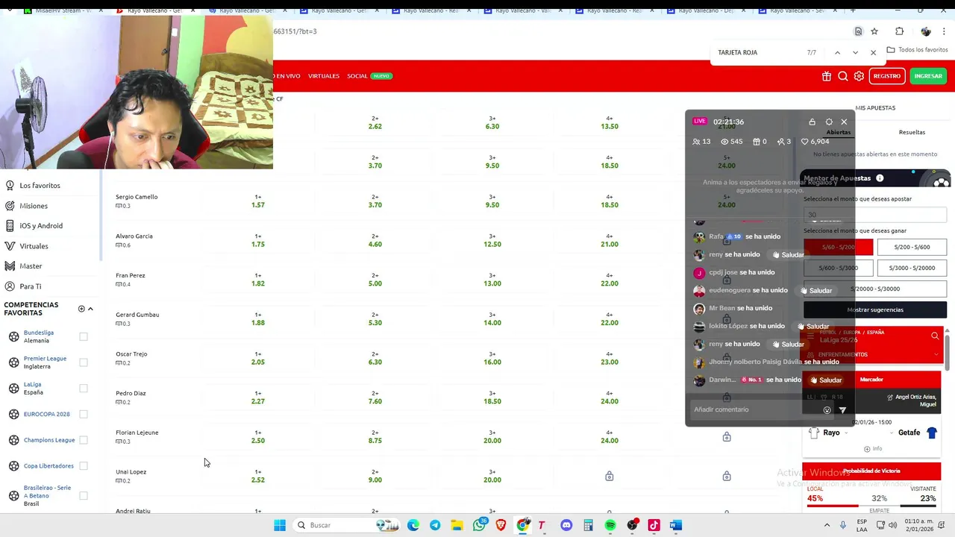
Task: Click Mostrar sugerencias button
Action: pyautogui.click(x=875, y=310)
